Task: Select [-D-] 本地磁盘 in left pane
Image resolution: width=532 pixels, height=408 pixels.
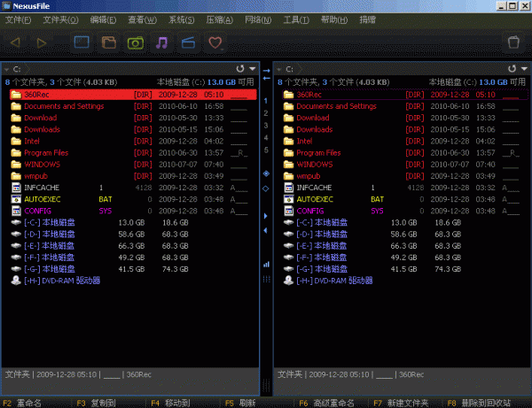Action: coord(133,235)
